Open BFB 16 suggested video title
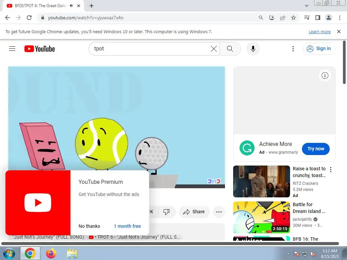This screenshot has width=347, height=260. coord(305,239)
